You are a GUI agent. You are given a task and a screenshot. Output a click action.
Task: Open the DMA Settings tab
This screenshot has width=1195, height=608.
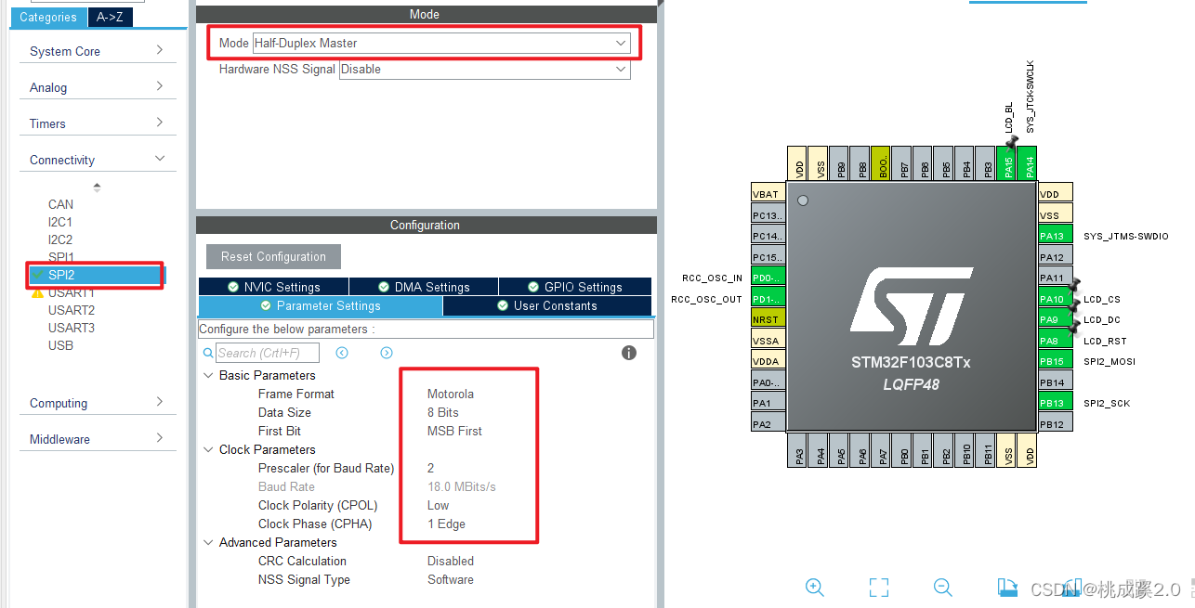[x=424, y=287]
